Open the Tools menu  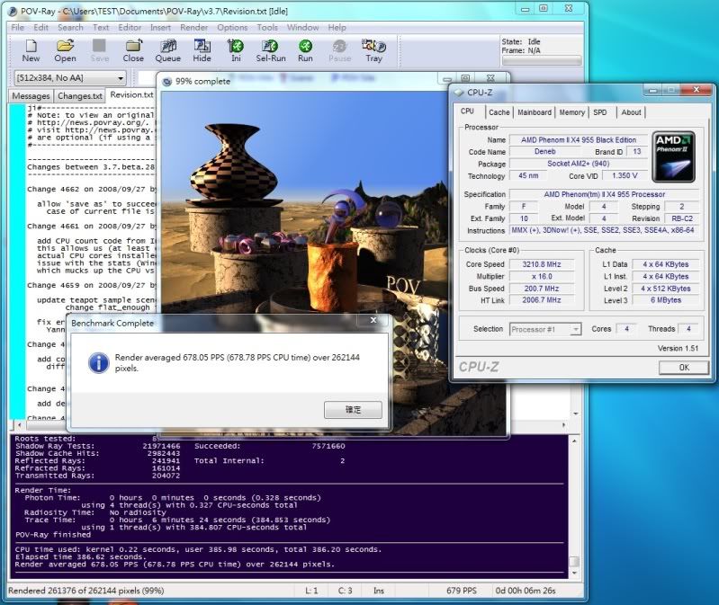(x=267, y=28)
